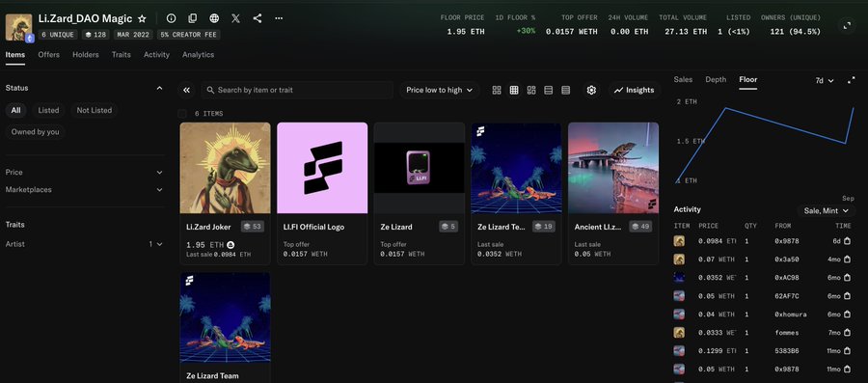This screenshot has width=868, height=383.
Task: Open the Ze Lizard item card
Action: pyautogui.click(x=420, y=193)
